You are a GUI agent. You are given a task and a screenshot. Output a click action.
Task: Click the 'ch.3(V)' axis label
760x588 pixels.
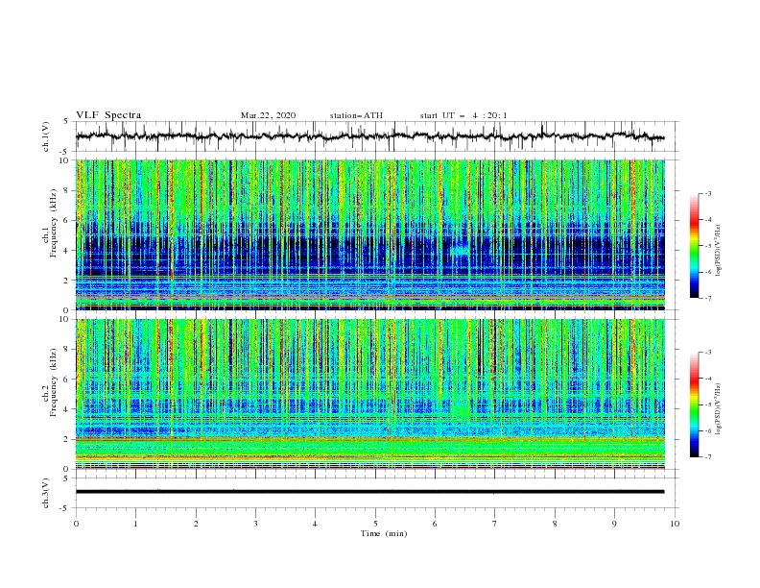(x=46, y=493)
